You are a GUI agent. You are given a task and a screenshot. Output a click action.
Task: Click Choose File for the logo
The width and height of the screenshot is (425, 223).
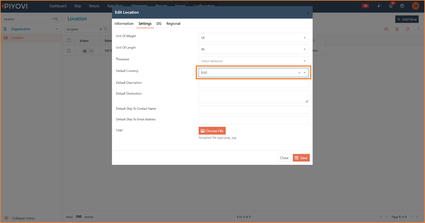pos(212,131)
